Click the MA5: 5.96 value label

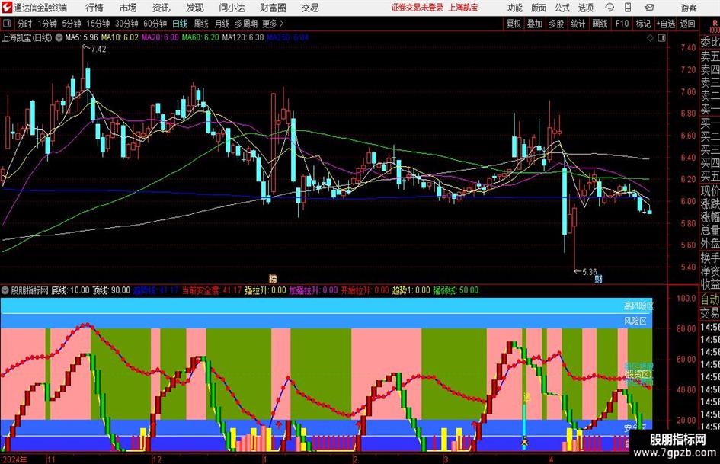(x=82, y=37)
